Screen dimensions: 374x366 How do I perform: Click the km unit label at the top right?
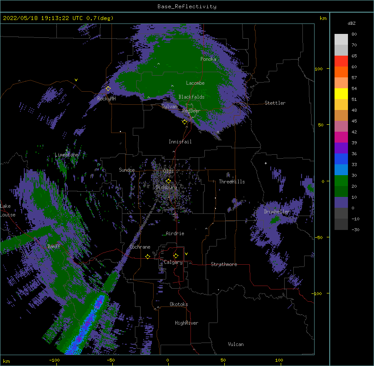[x=323, y=18]
